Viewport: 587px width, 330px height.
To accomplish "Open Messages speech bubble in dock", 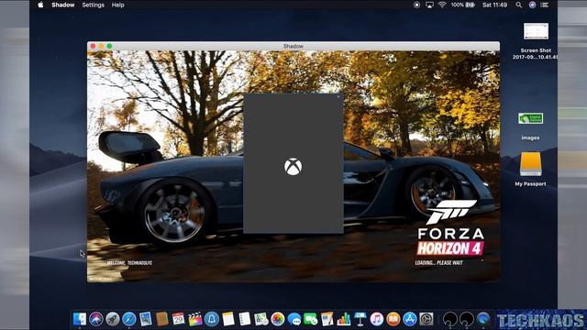I will pyautogui.click(x=294, y=319).
